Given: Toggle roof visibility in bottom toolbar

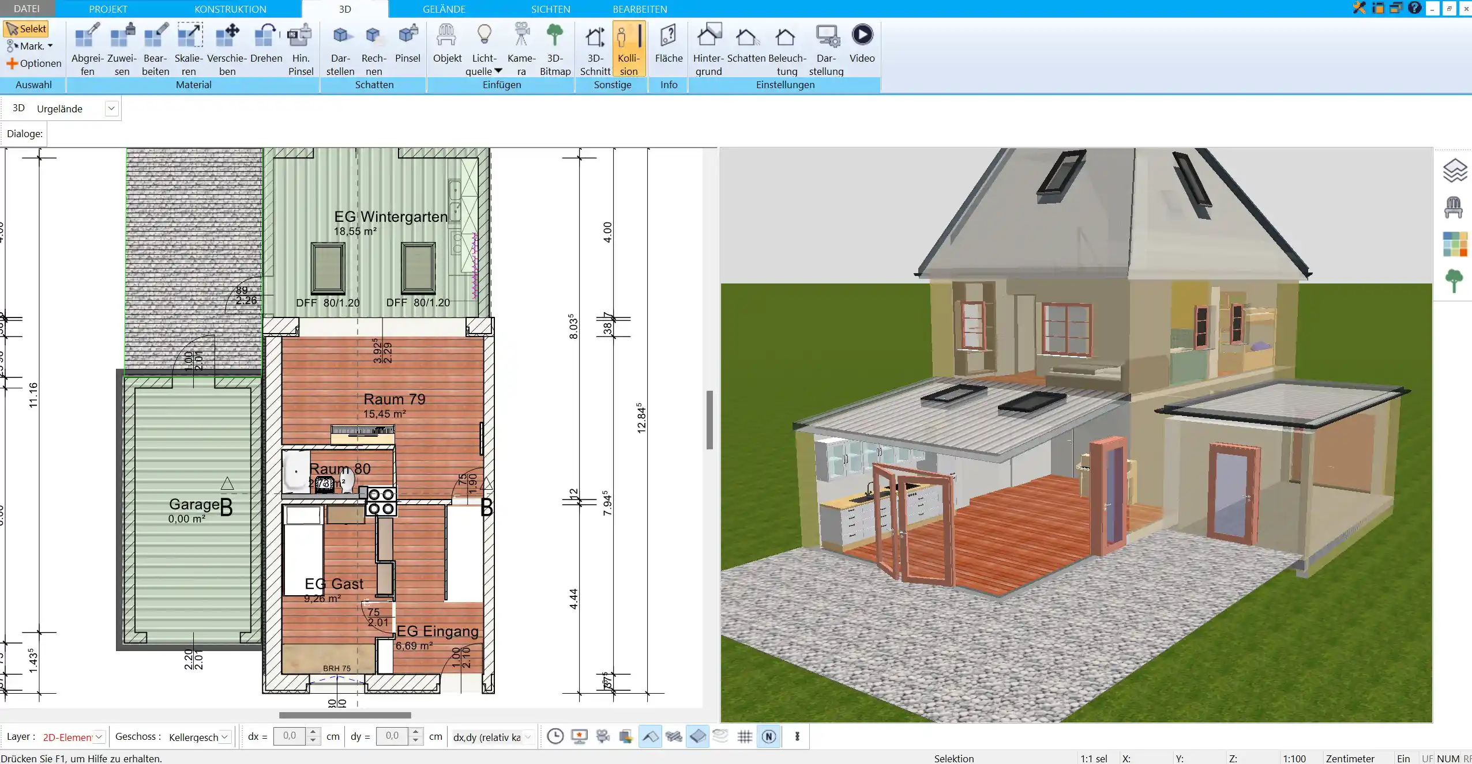Looking at the screenshot, I should pyautogui.click(x=650, y=736).
